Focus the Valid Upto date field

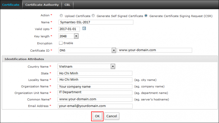69,29
